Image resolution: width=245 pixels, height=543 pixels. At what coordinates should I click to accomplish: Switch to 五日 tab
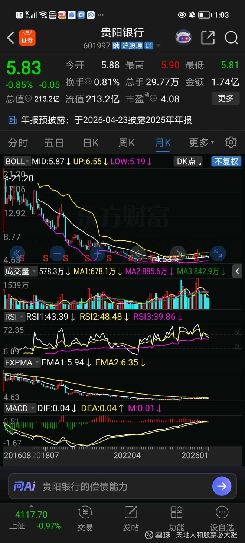pyautogui.click(x=54, y=142)
